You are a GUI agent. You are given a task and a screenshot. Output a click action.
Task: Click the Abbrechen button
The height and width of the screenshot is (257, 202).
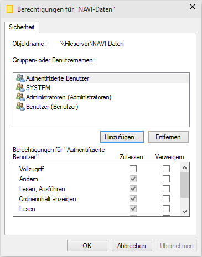coord(132,246)
